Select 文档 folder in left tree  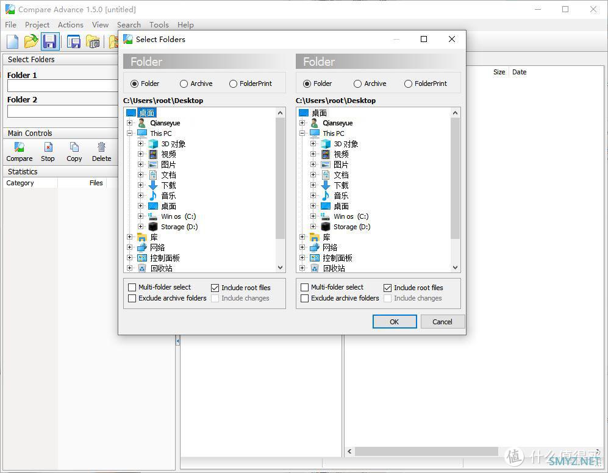[x=168, y=176]
